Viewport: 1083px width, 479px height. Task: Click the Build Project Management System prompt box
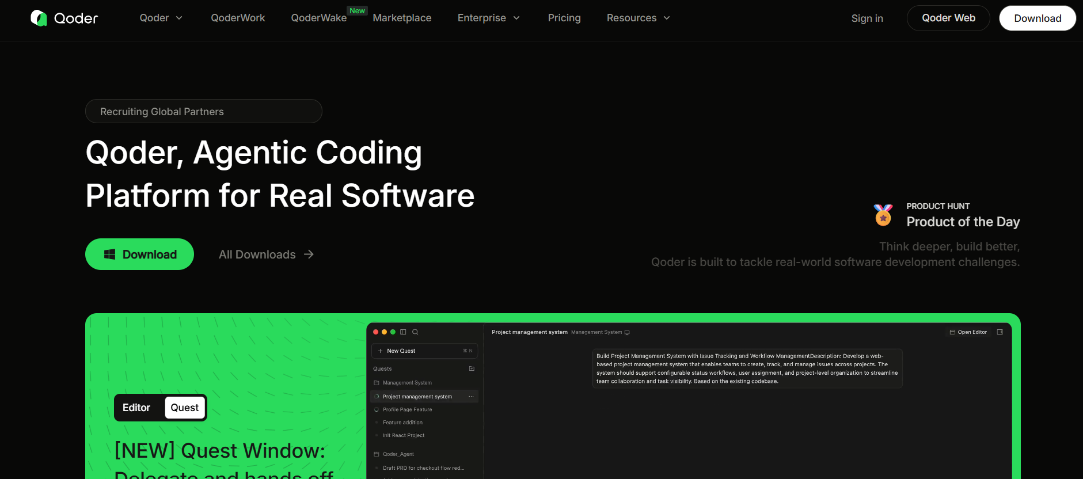747,368
